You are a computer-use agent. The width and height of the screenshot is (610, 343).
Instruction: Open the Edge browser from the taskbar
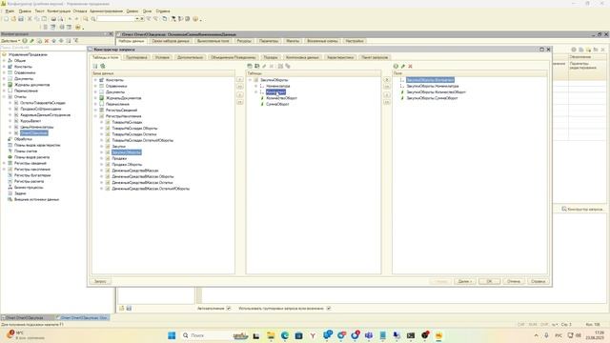click(x=285, y=335)
